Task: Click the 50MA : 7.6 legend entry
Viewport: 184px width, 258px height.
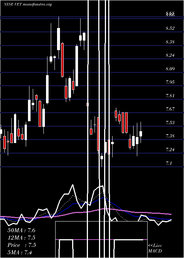Action: click(x=21, y=230)
